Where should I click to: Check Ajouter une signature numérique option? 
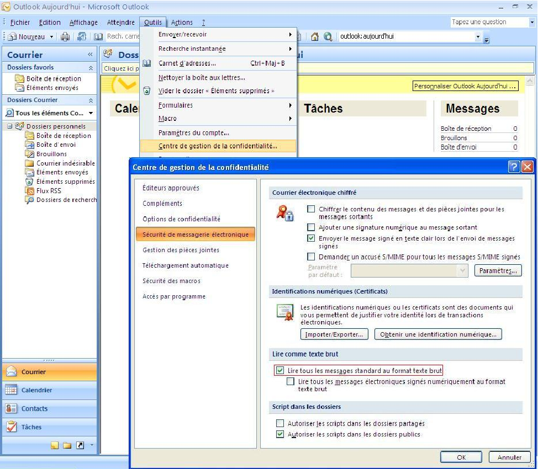311,227
